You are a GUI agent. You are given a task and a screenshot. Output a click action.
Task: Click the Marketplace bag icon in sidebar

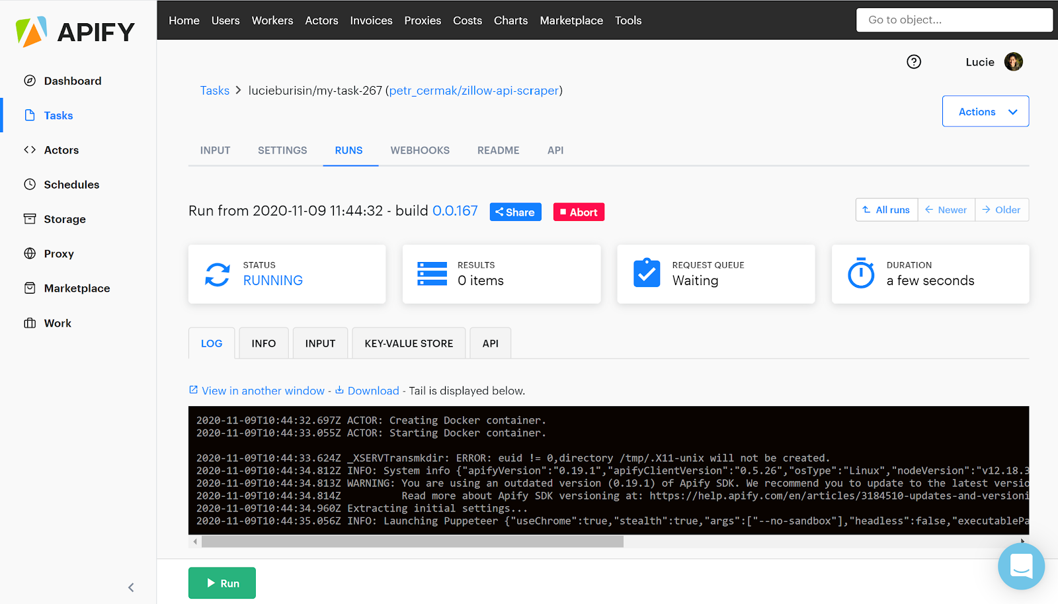click(30, 288)
